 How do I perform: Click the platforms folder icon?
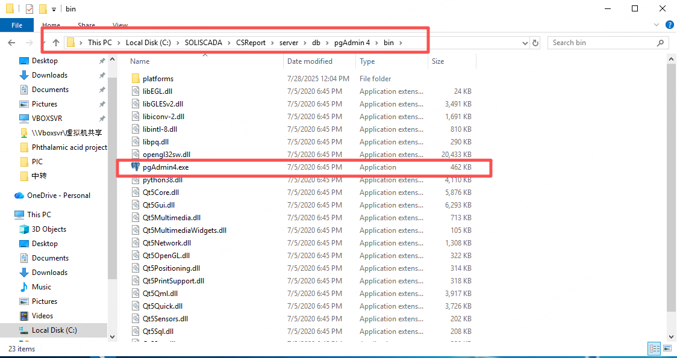pos(136,79)
